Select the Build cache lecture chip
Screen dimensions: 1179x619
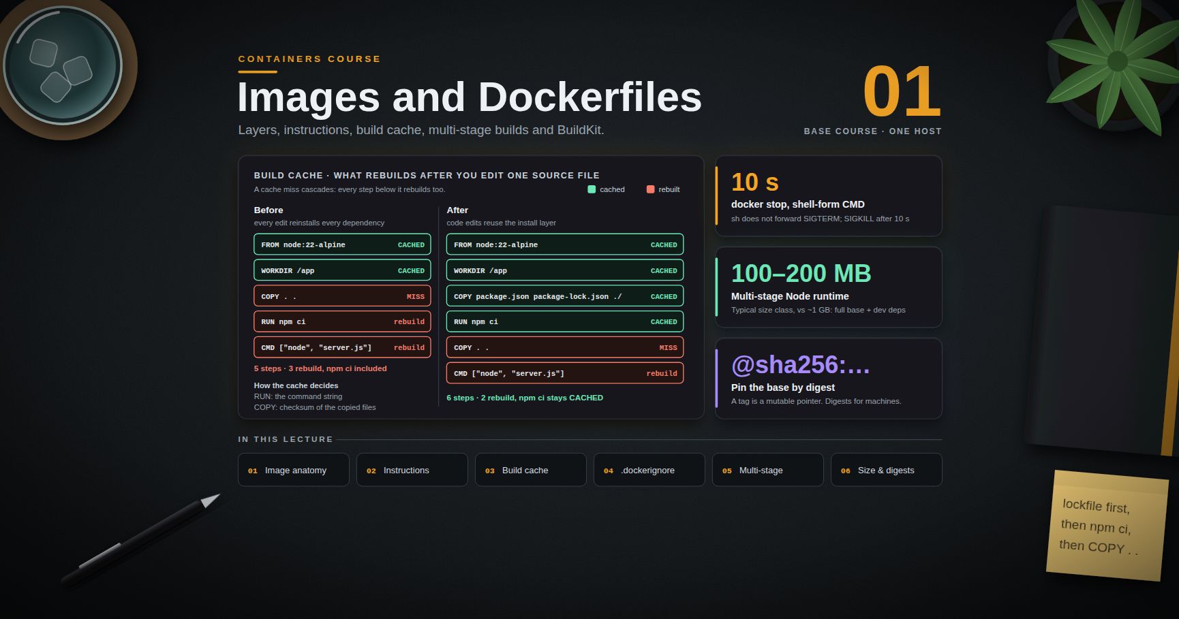(530, 470)
